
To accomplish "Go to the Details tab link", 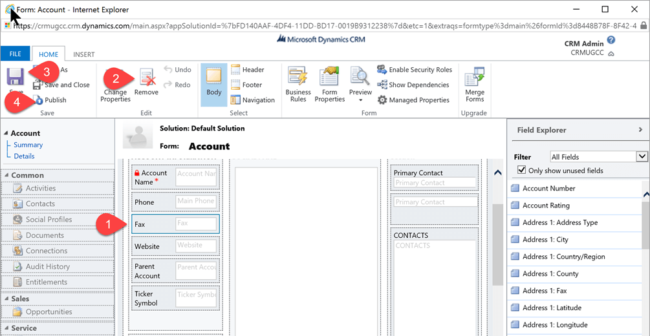I will coord(24,156).
